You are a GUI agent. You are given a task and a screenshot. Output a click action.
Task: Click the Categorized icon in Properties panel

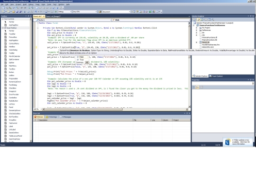coord(194,87)
